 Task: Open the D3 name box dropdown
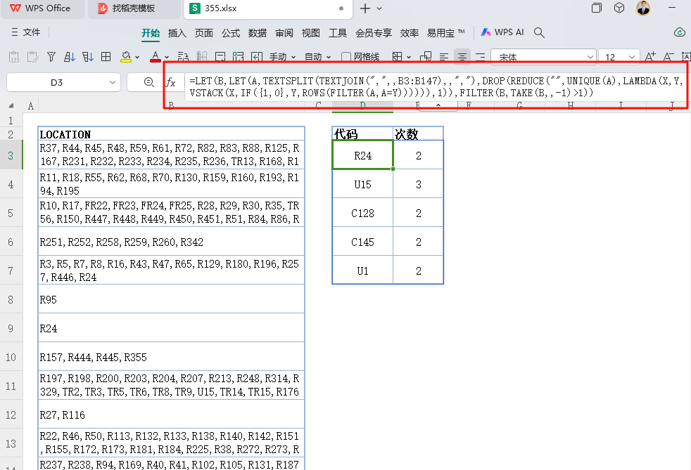[x=113, y=82]
